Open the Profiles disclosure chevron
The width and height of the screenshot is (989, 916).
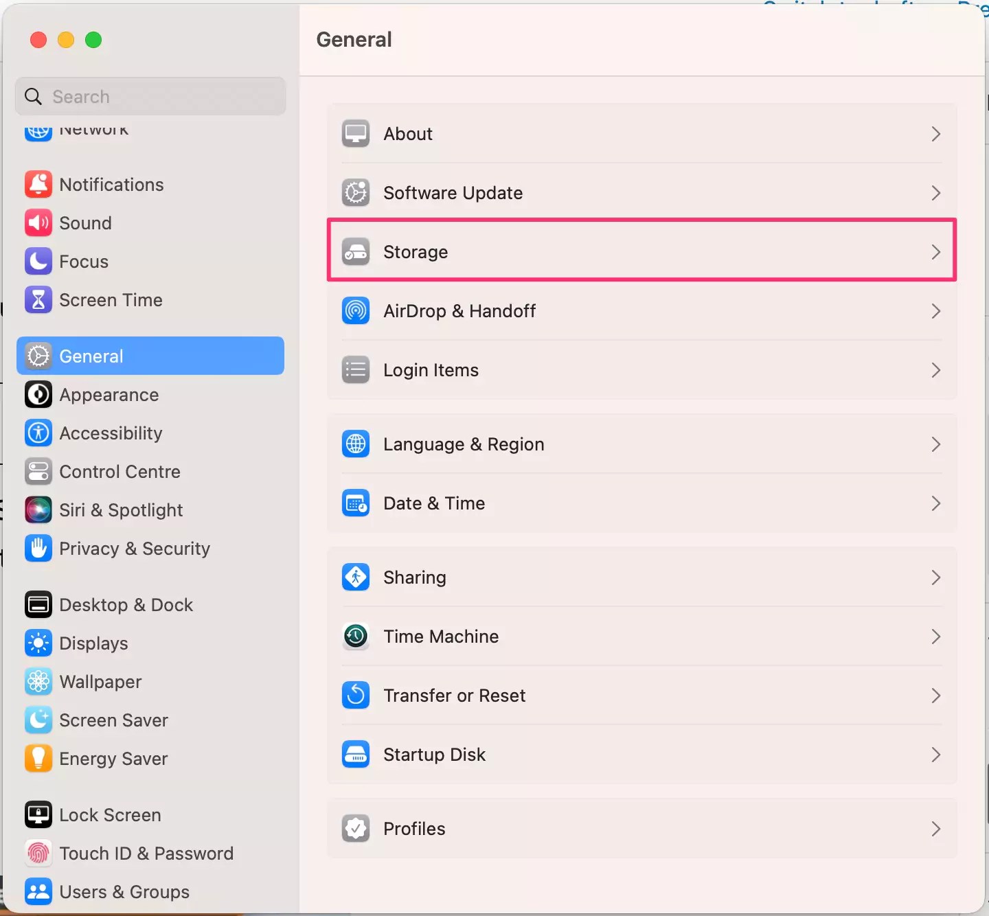click(x=935, y=829)
